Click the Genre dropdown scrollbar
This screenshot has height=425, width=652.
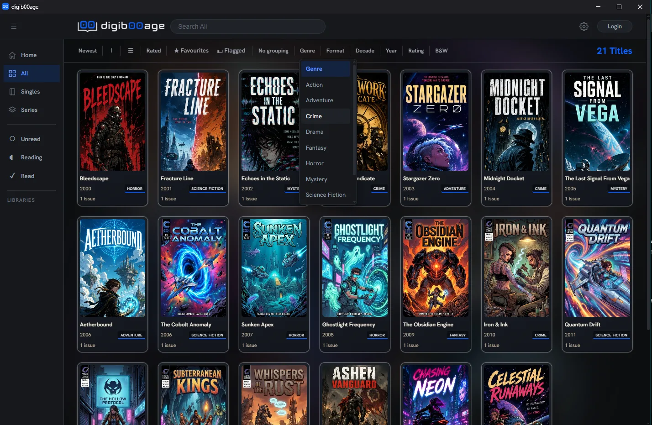[x=354, y=120]
